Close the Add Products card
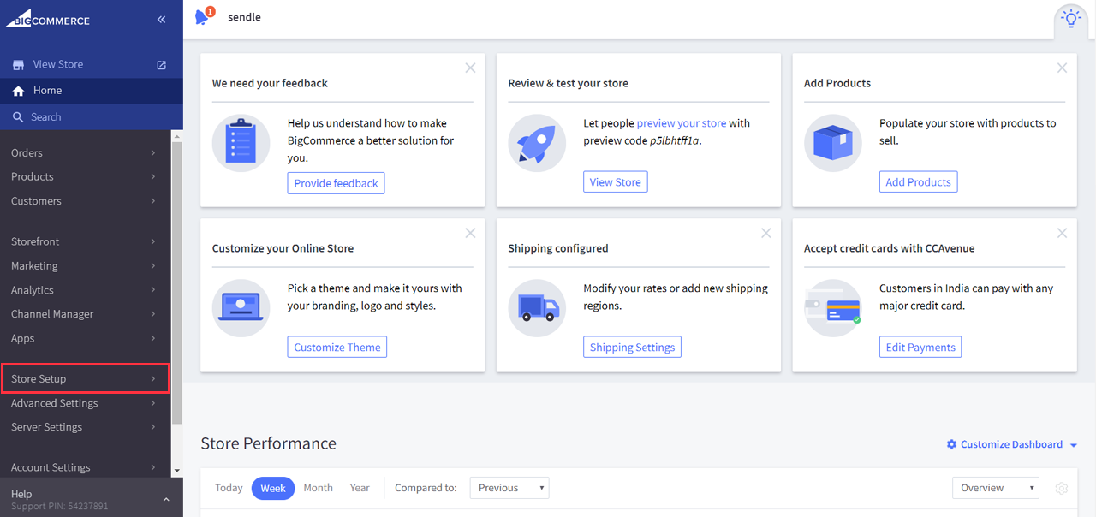1096x517 pixels. pos(1062,68)
